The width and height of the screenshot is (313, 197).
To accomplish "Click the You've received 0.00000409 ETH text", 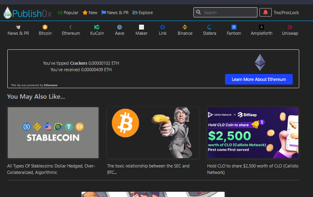I will coord(81,70).
